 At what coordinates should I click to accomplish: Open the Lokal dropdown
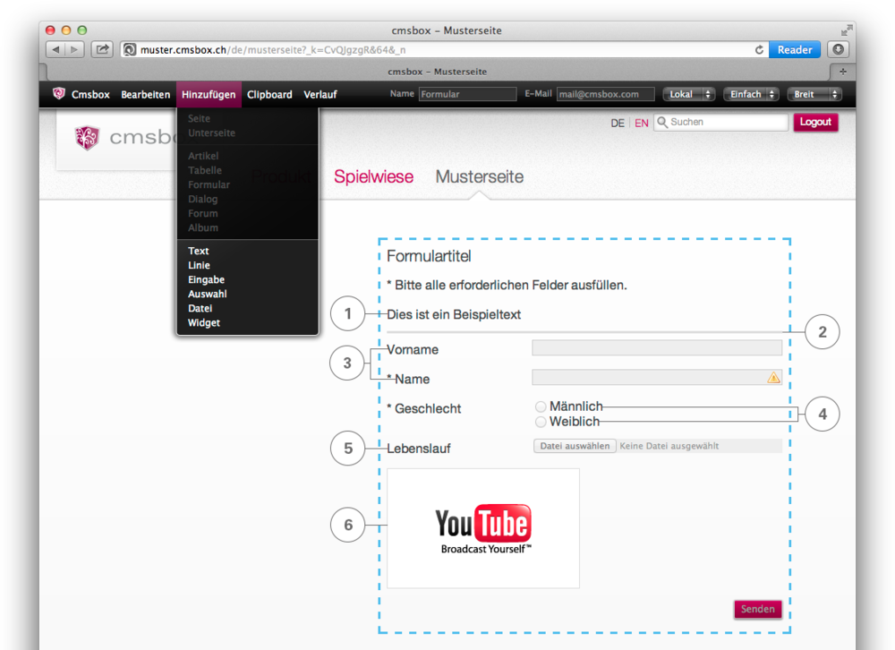click(x=688, y=94)
